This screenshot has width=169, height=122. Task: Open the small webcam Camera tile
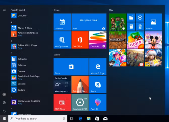point(140,27)
